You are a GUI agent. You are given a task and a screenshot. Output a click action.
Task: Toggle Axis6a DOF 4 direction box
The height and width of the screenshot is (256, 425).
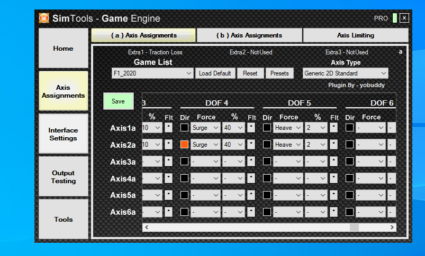184,212
